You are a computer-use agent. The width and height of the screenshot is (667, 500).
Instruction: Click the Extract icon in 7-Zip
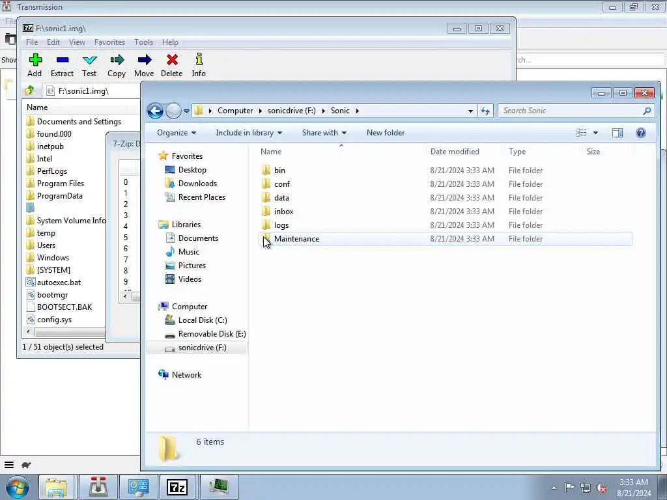[62, 60]
